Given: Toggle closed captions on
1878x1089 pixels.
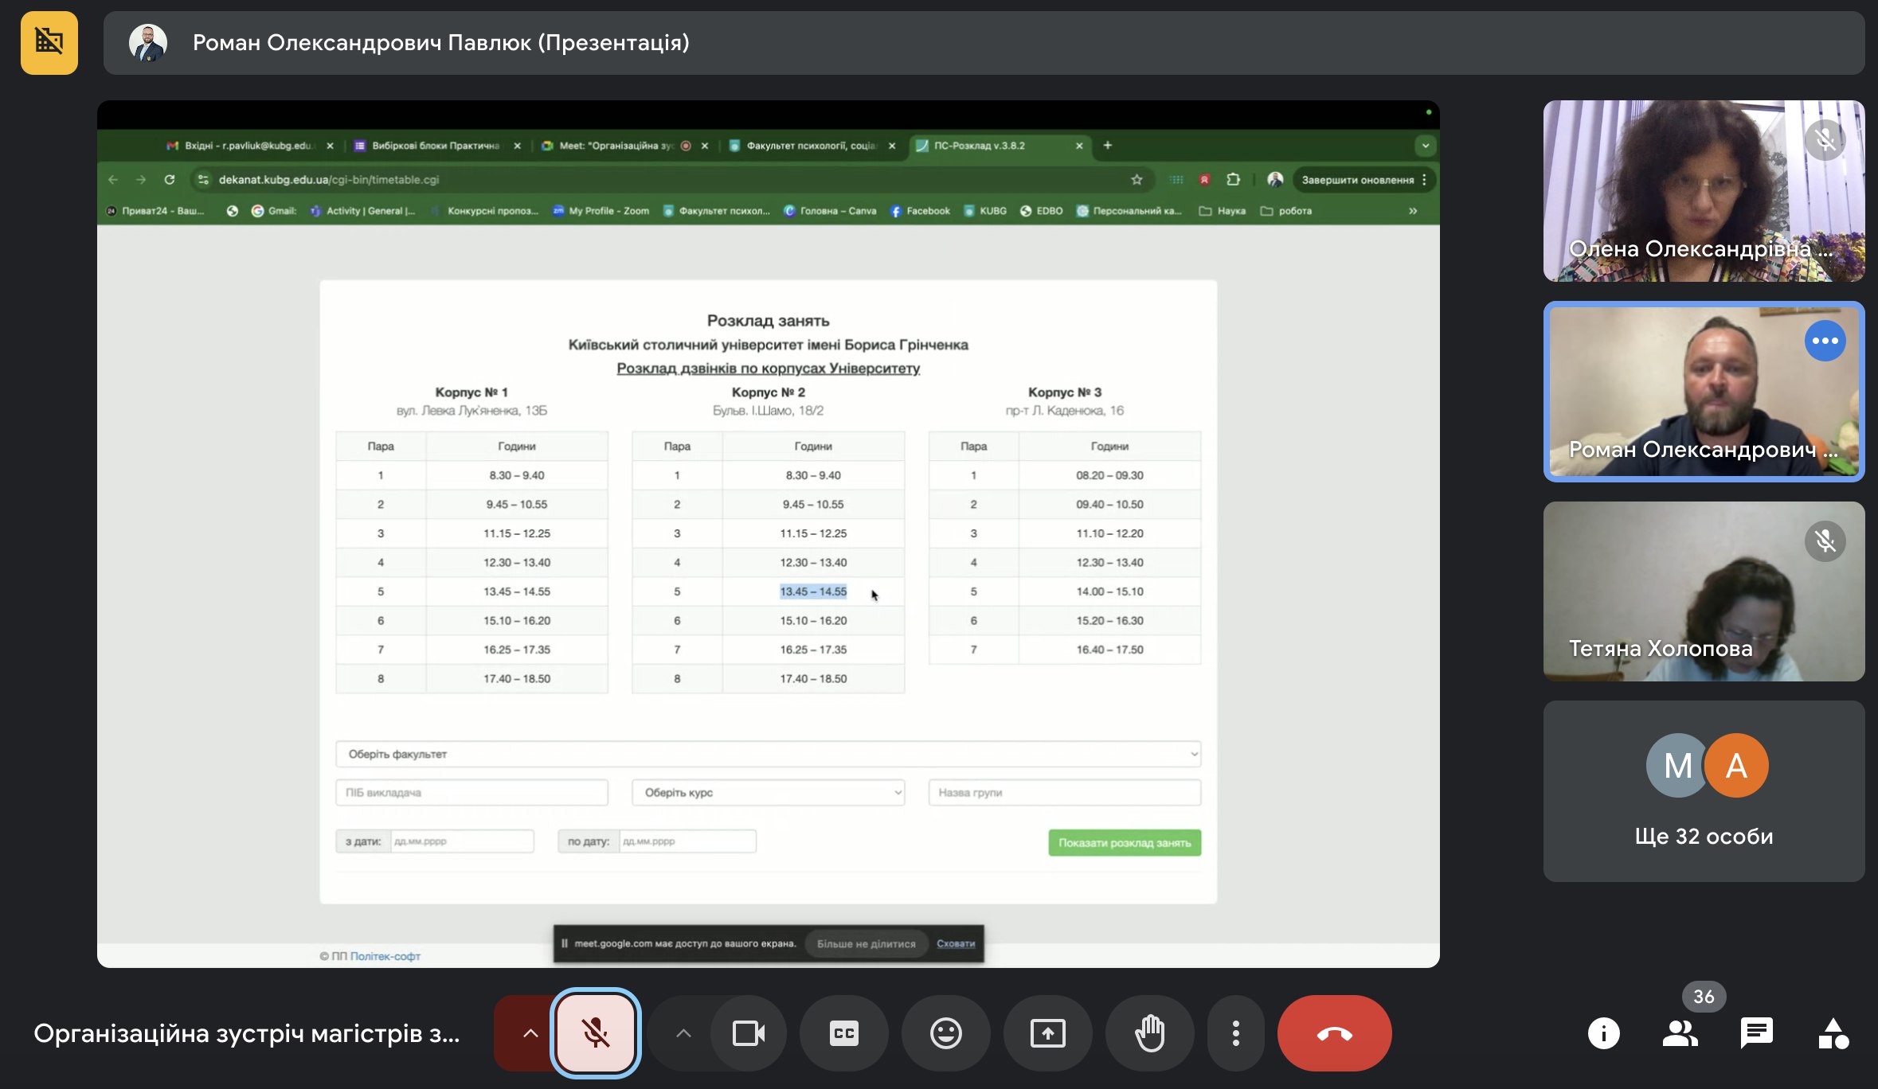Looking at the screenshot, I should tap(843, 1033).
